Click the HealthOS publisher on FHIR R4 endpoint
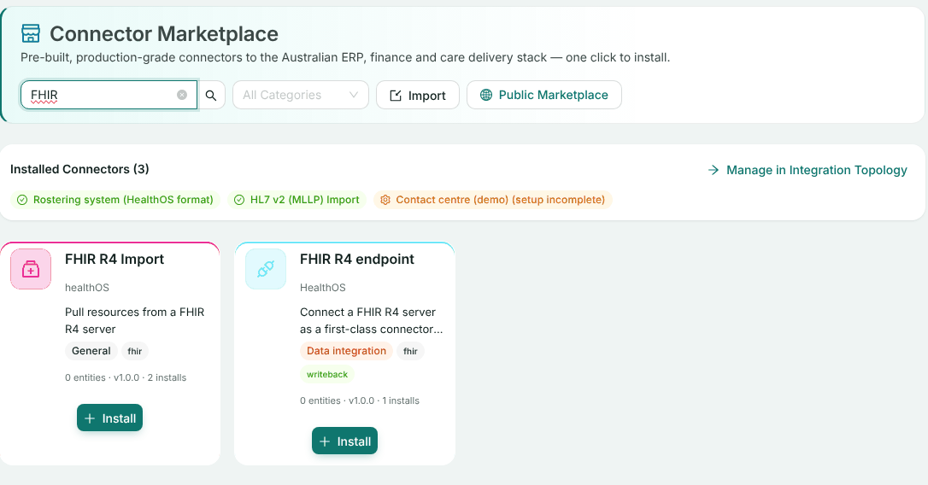Screen dimensions: 928x485 coord(322,288)
